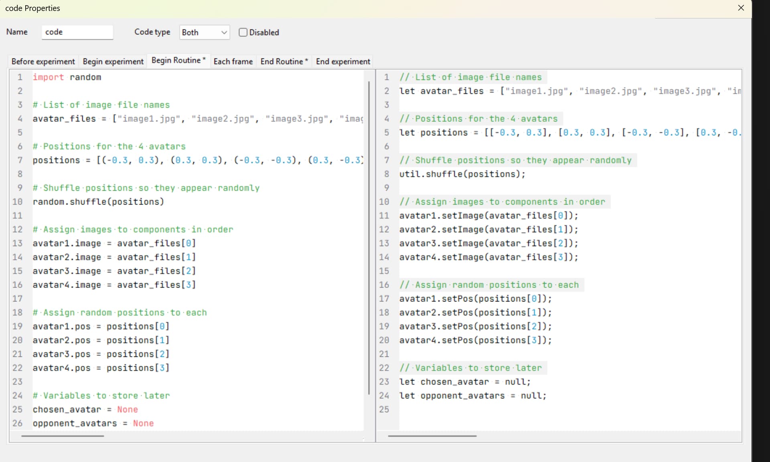Click the util.shuffle(positions) line in JS pane
Viewport: 770px width, 462px height.
[462, 174]
